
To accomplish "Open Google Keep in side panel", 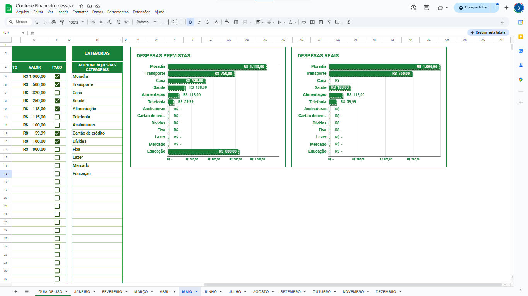I will click(x=521, y=37).
